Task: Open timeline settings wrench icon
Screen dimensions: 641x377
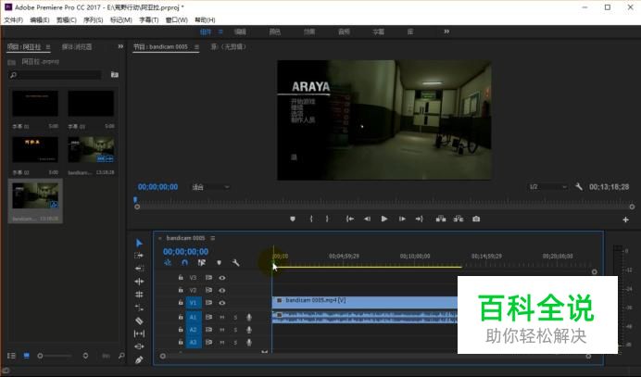Action: (x=236, y=263)
